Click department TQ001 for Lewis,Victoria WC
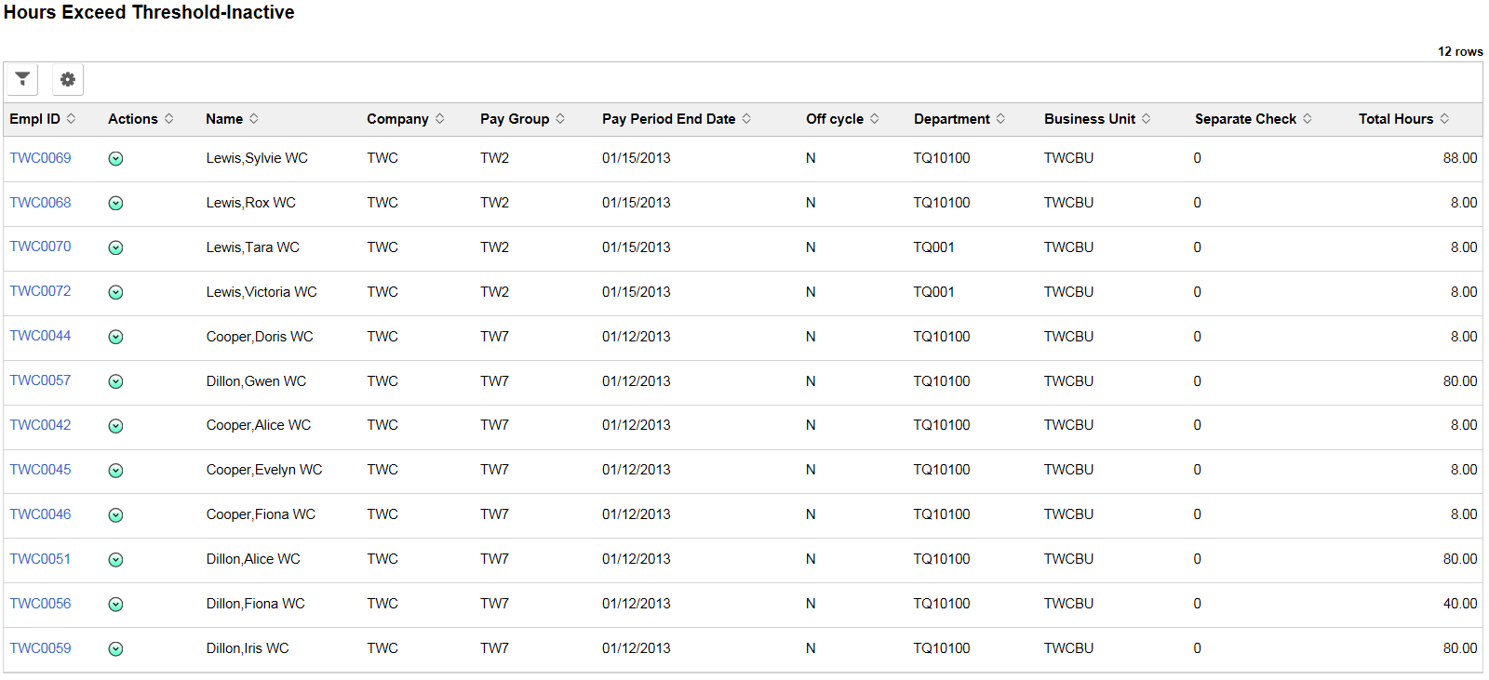Image resolution: width=1489 pixels, height=680 pixels. 933,292
